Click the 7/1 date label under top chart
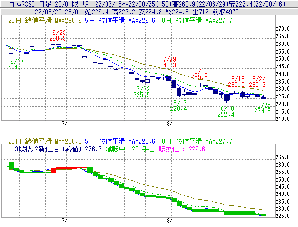 (66, 124)
